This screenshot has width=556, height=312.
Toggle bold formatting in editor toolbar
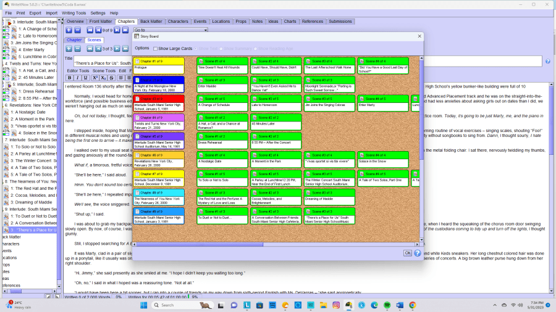[70, 78]
